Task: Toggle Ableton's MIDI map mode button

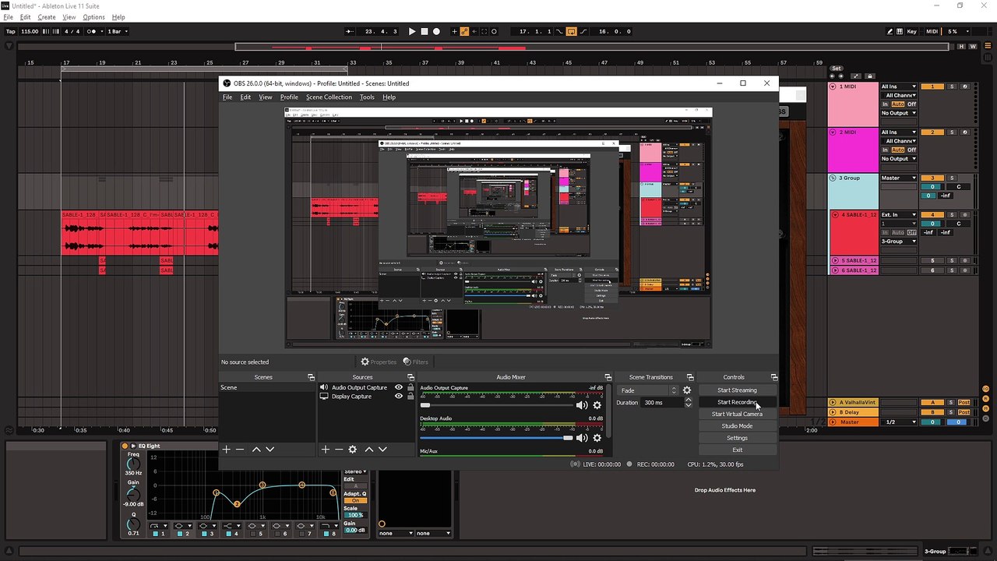Action: [x=933, y=31]
